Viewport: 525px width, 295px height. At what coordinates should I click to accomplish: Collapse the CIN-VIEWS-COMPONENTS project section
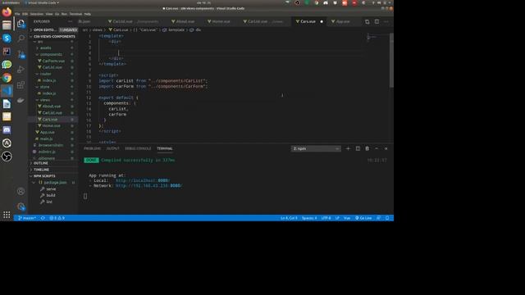click(x=53, y=36)
